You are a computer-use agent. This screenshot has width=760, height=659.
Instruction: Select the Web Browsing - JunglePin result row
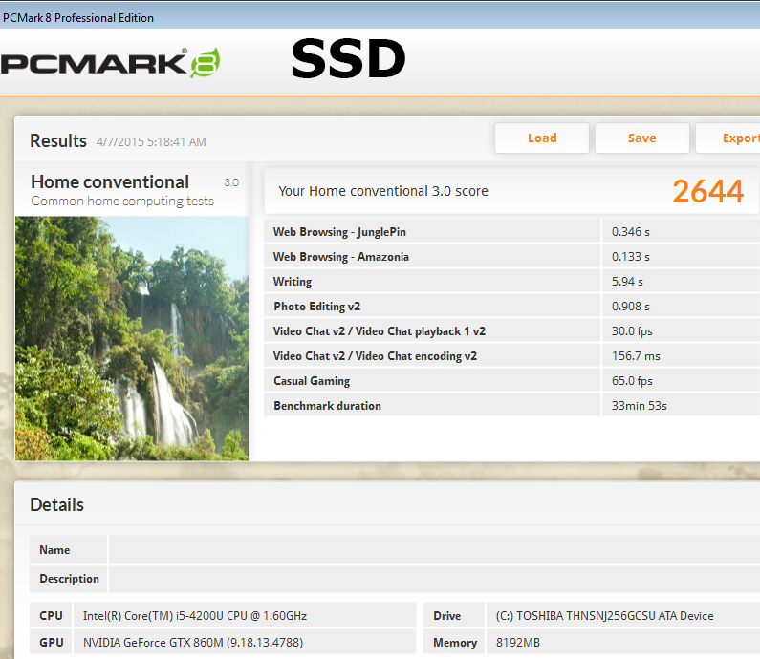pos(435,232)
